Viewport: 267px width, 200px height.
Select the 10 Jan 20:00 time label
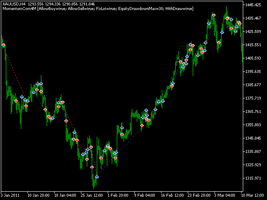(x=38, y=195)
